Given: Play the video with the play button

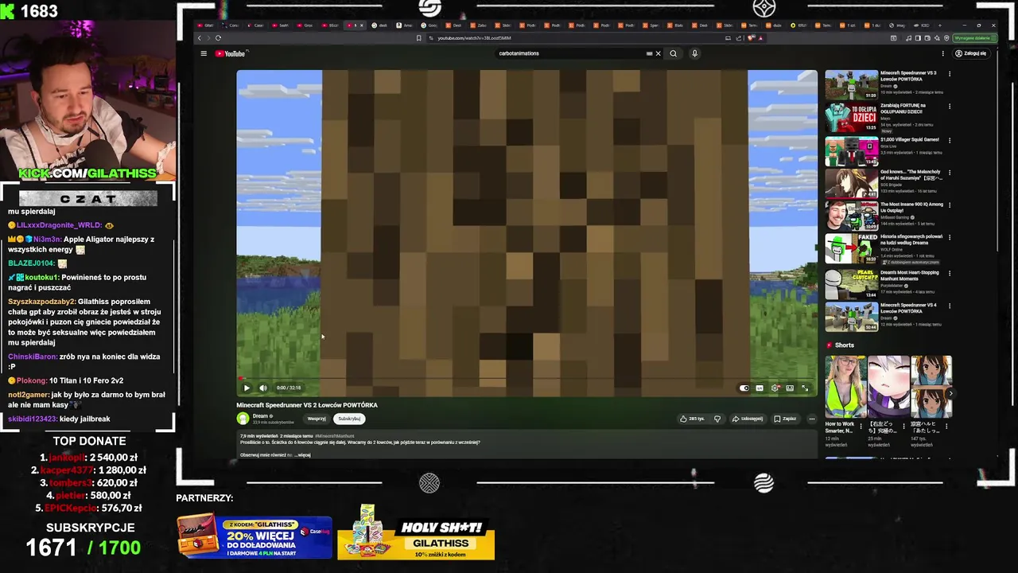Looking at the screenshot, I should coord(247,388).
